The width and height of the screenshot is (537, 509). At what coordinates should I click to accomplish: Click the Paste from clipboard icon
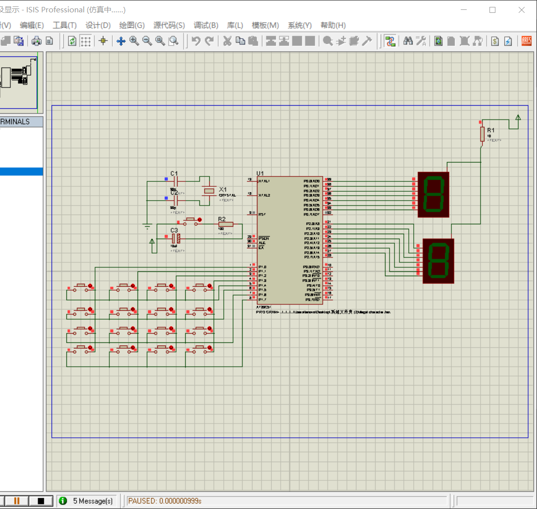click(x=253, y=41)
